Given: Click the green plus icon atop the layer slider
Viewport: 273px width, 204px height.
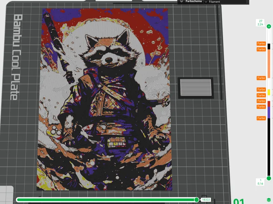Looking at the screenshot, I should [269, 27].
